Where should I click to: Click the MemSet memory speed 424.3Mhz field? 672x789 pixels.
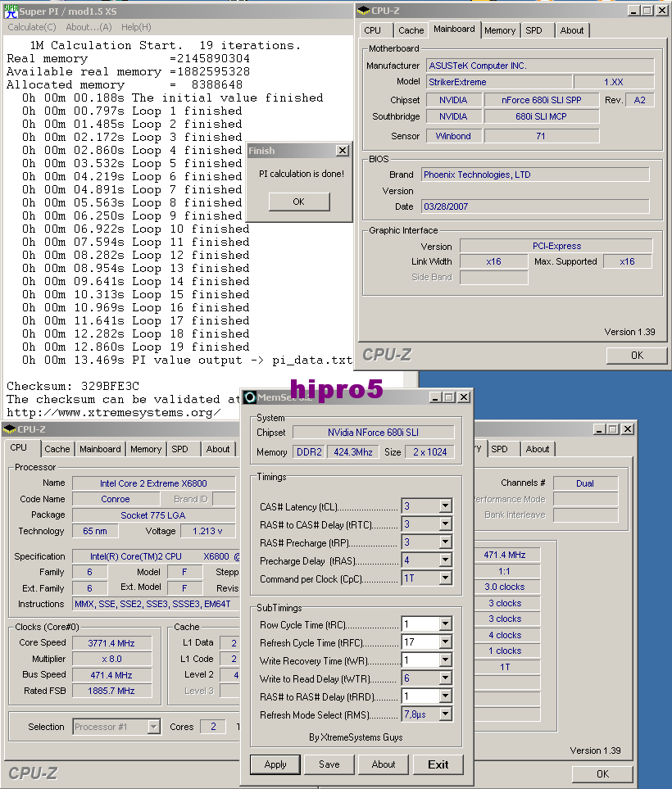(353, 452)
